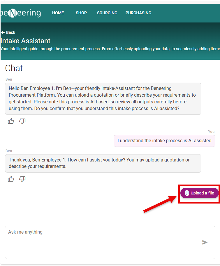This screenshot has width=220, height=266.
Task: Go back using the Back arrow link
Action: click(x=8, y=32)
